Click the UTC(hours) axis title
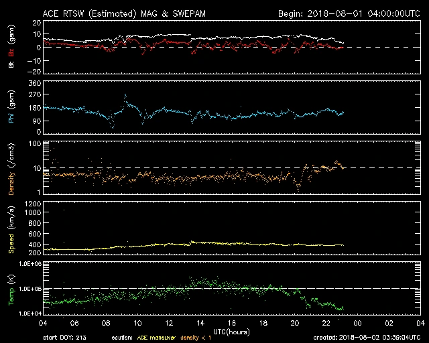This screenshot has width=429, height=343. tap(231, 332)
